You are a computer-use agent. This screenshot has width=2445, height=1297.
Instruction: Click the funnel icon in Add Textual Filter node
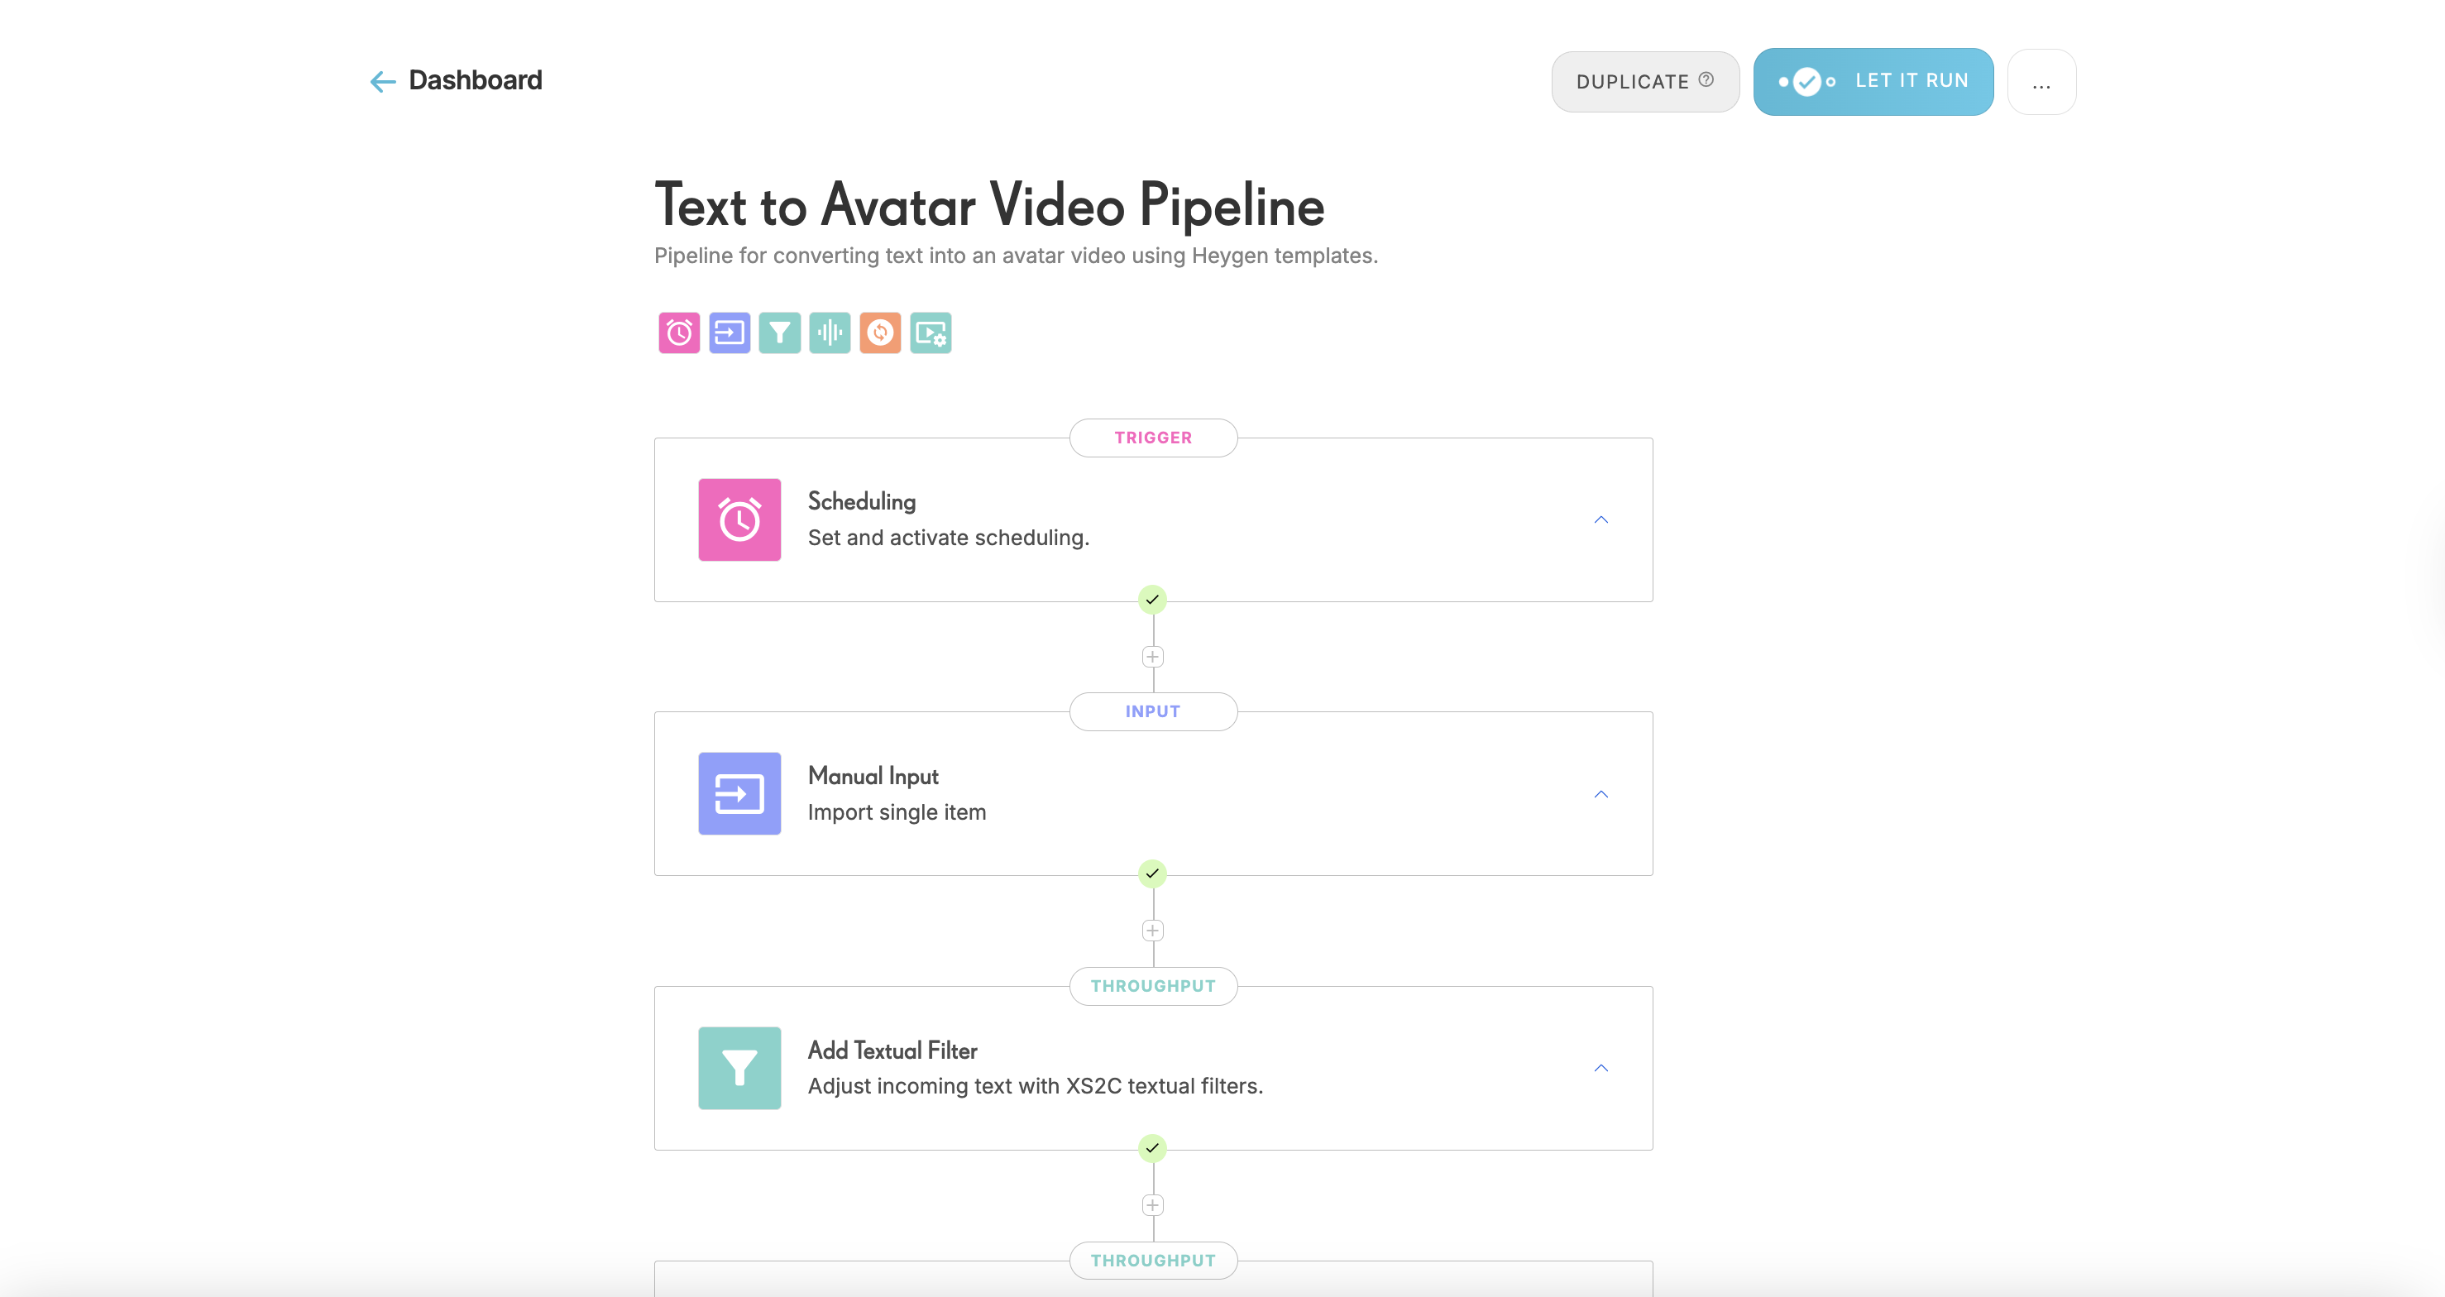739,1067
